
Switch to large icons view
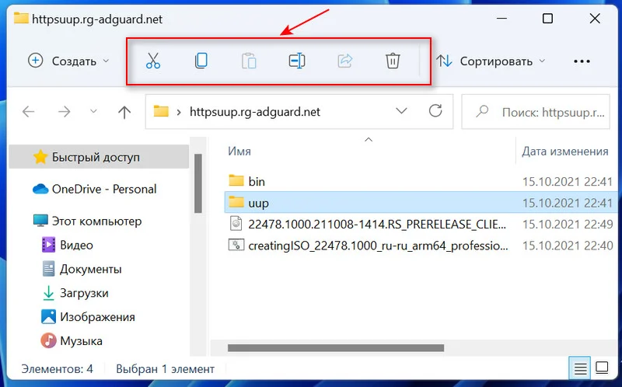[x=602, y=368]
